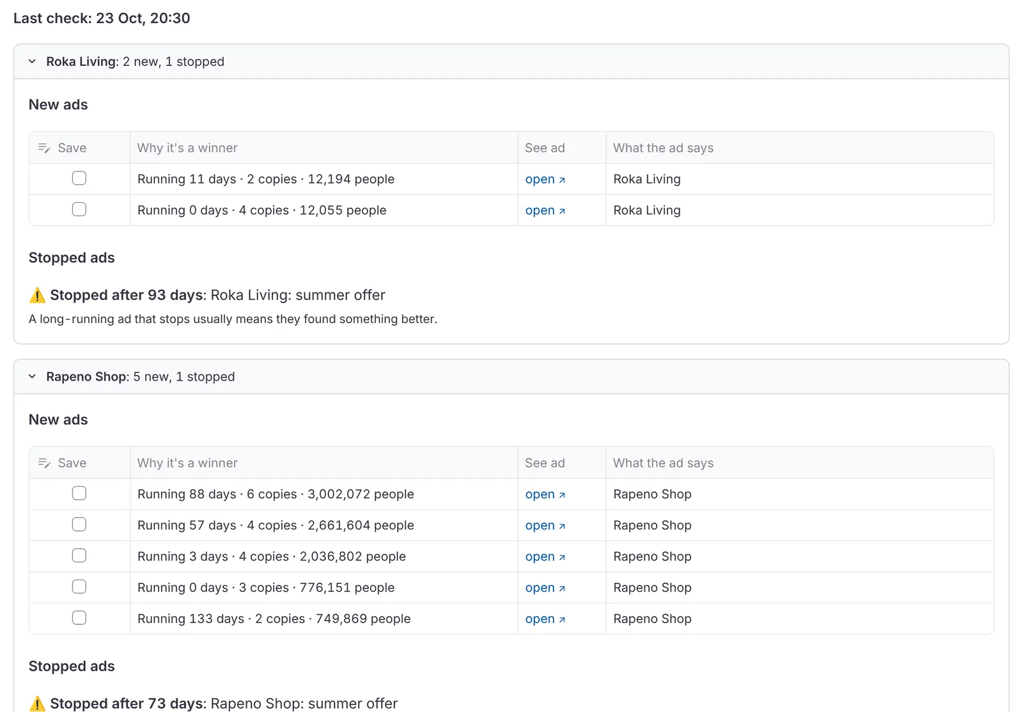
Task: Tick the checkbox for Running 3 days ad
Action: [79, 556]
